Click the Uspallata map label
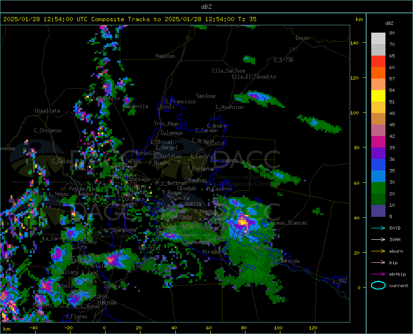Screen dimensions: 413x334 [47, 111]
